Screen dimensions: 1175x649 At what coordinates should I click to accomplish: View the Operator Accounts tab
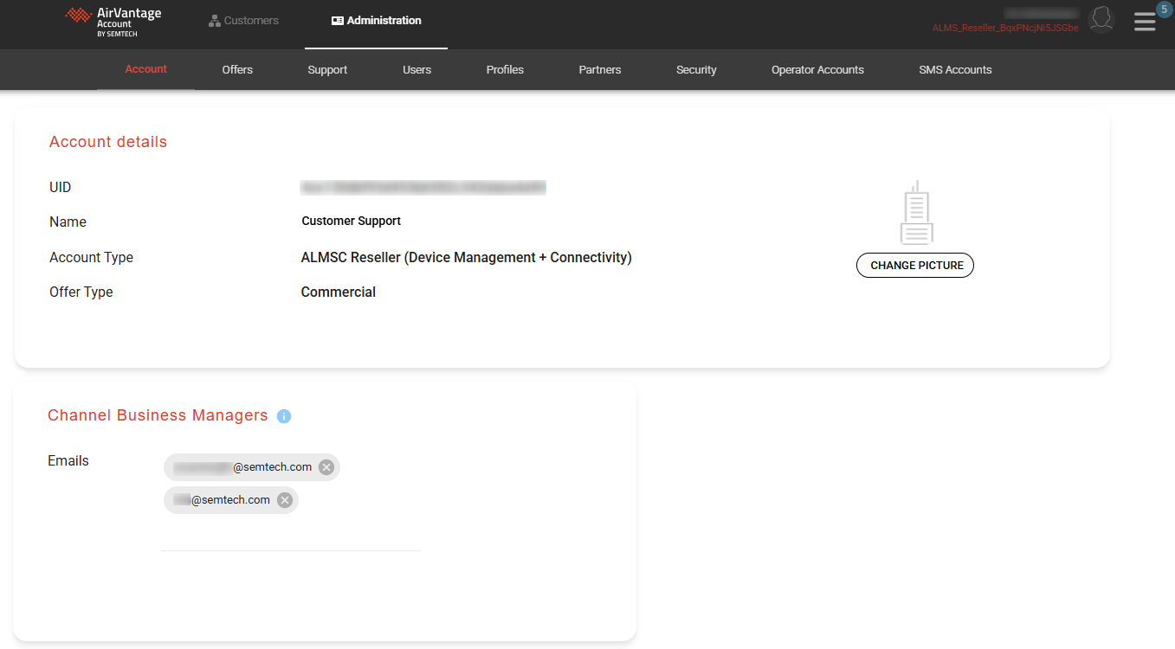(x=817, y=70)
